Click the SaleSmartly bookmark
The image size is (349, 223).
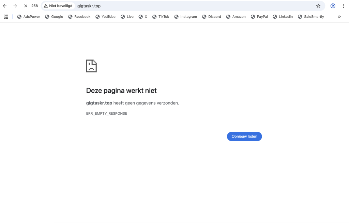[311, 17]
